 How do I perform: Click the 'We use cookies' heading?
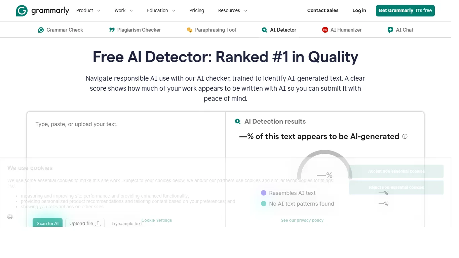pos(30,168)
